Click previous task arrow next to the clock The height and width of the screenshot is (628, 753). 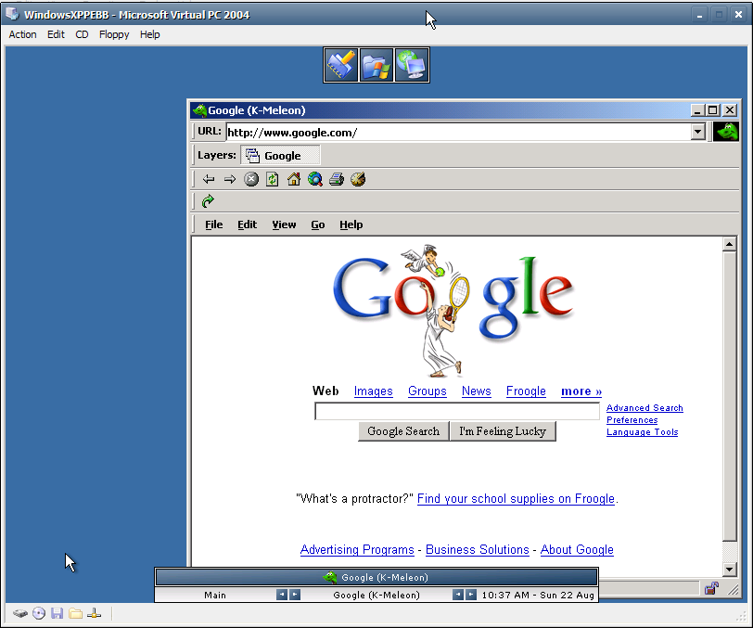[x=458, y=595]
